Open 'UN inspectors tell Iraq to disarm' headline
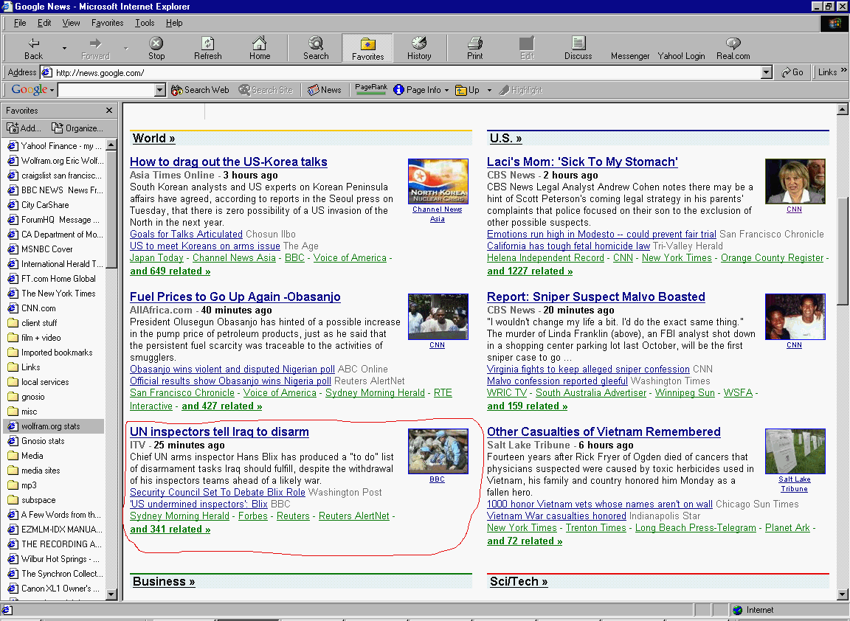 tap(219, 432)
